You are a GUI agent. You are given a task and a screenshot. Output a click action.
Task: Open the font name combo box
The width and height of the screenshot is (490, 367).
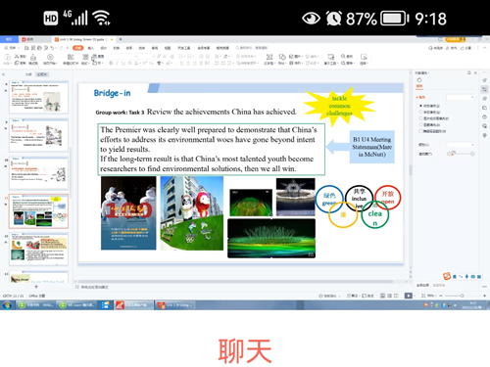(122, 57)
